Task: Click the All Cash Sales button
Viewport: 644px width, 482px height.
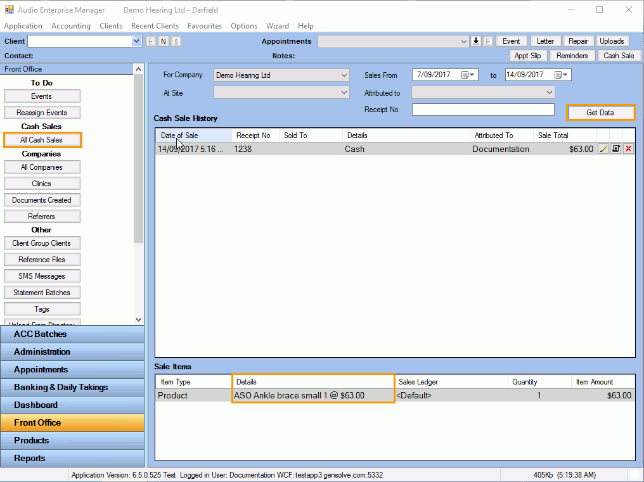Action: [42, 140]
